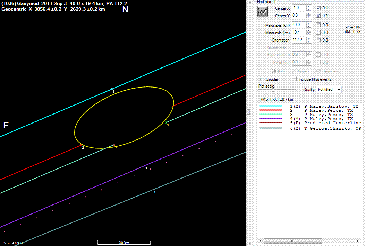Image resolution: width=365 pixels, height=246 pixels.
Task: Click the Find best fit graph icon
Action: pos(262,11)
